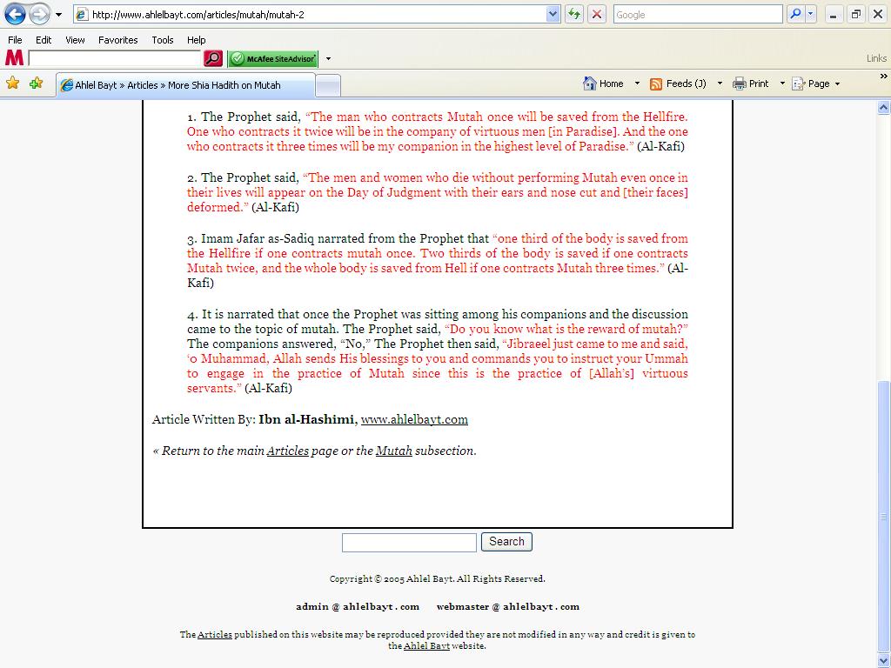Click the McAfee search text field

coord(114,58)
